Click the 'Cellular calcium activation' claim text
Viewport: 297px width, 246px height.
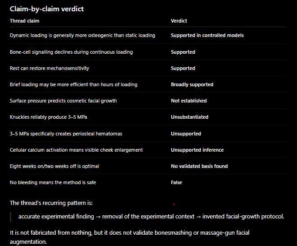pyautogui.click(x=76, y=150)
